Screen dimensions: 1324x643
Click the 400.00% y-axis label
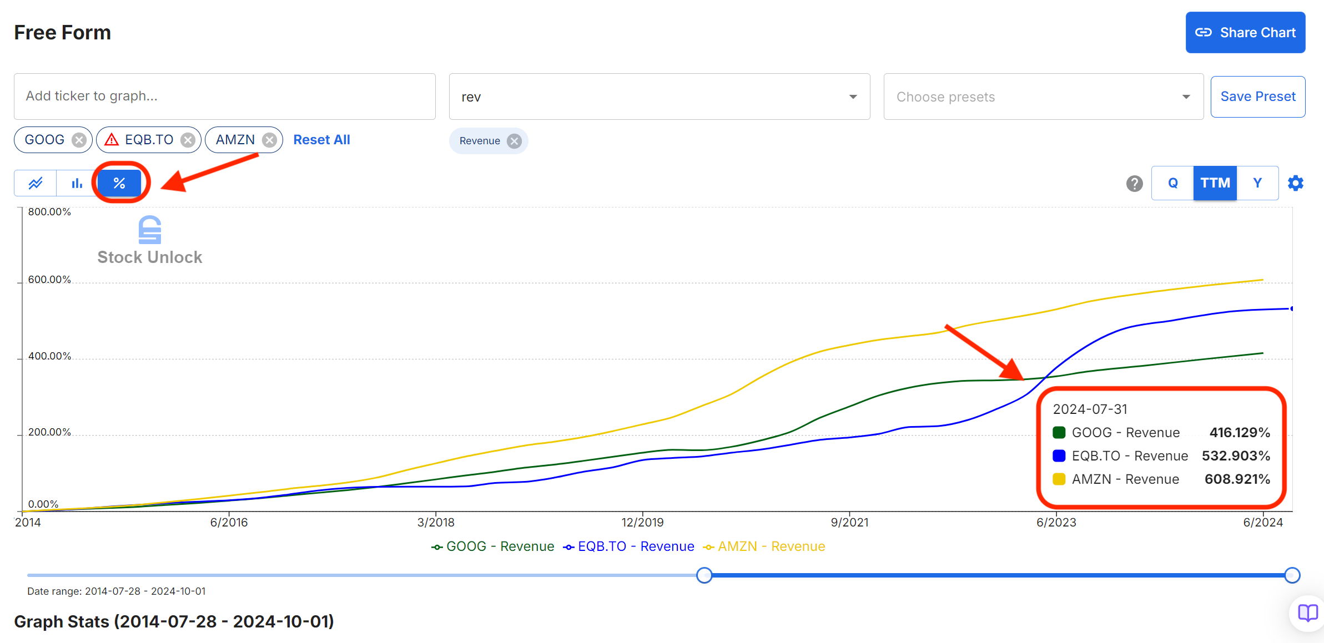point(49,356)
